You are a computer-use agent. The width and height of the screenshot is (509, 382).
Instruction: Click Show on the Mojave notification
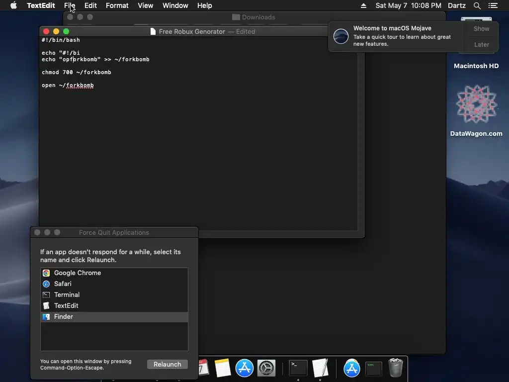click(x=481, y=28)
